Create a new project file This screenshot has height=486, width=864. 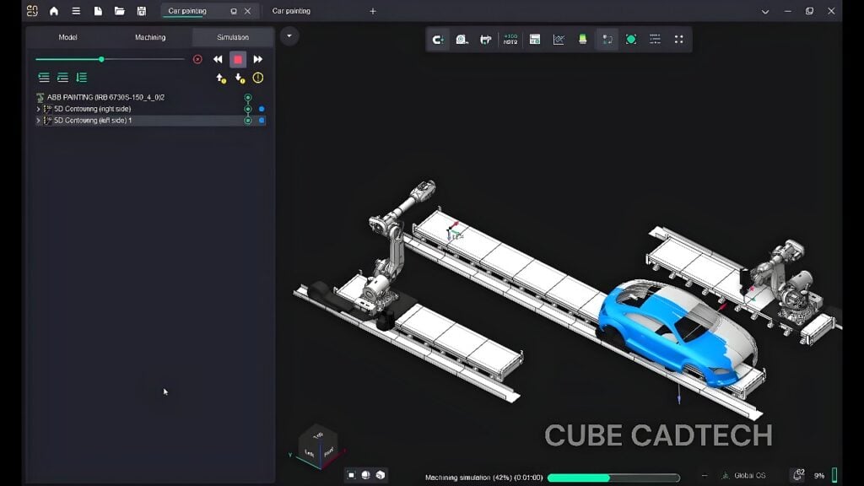pyautogui.click(x=98, y=11)
